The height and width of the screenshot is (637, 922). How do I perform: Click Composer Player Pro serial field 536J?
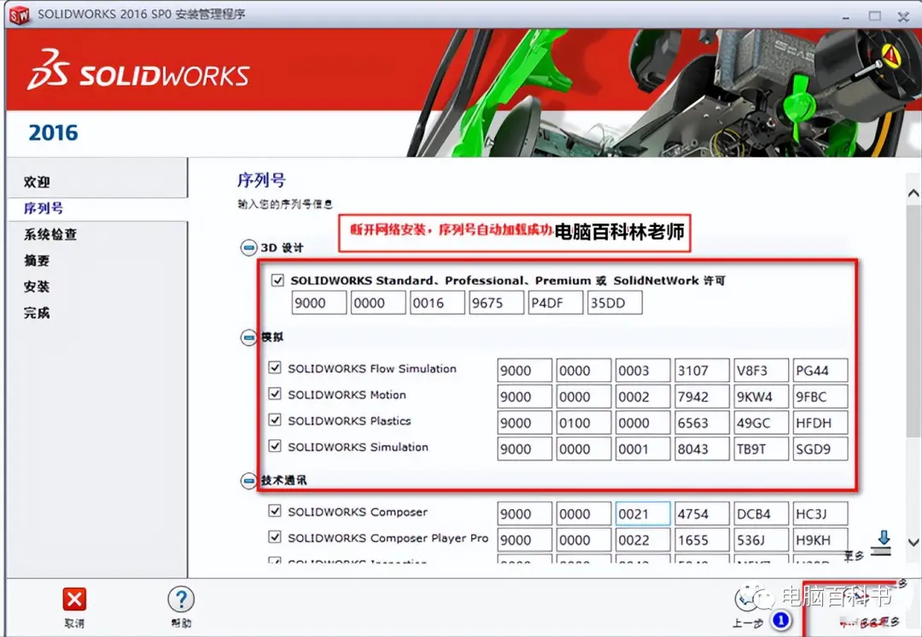point(761,540)
